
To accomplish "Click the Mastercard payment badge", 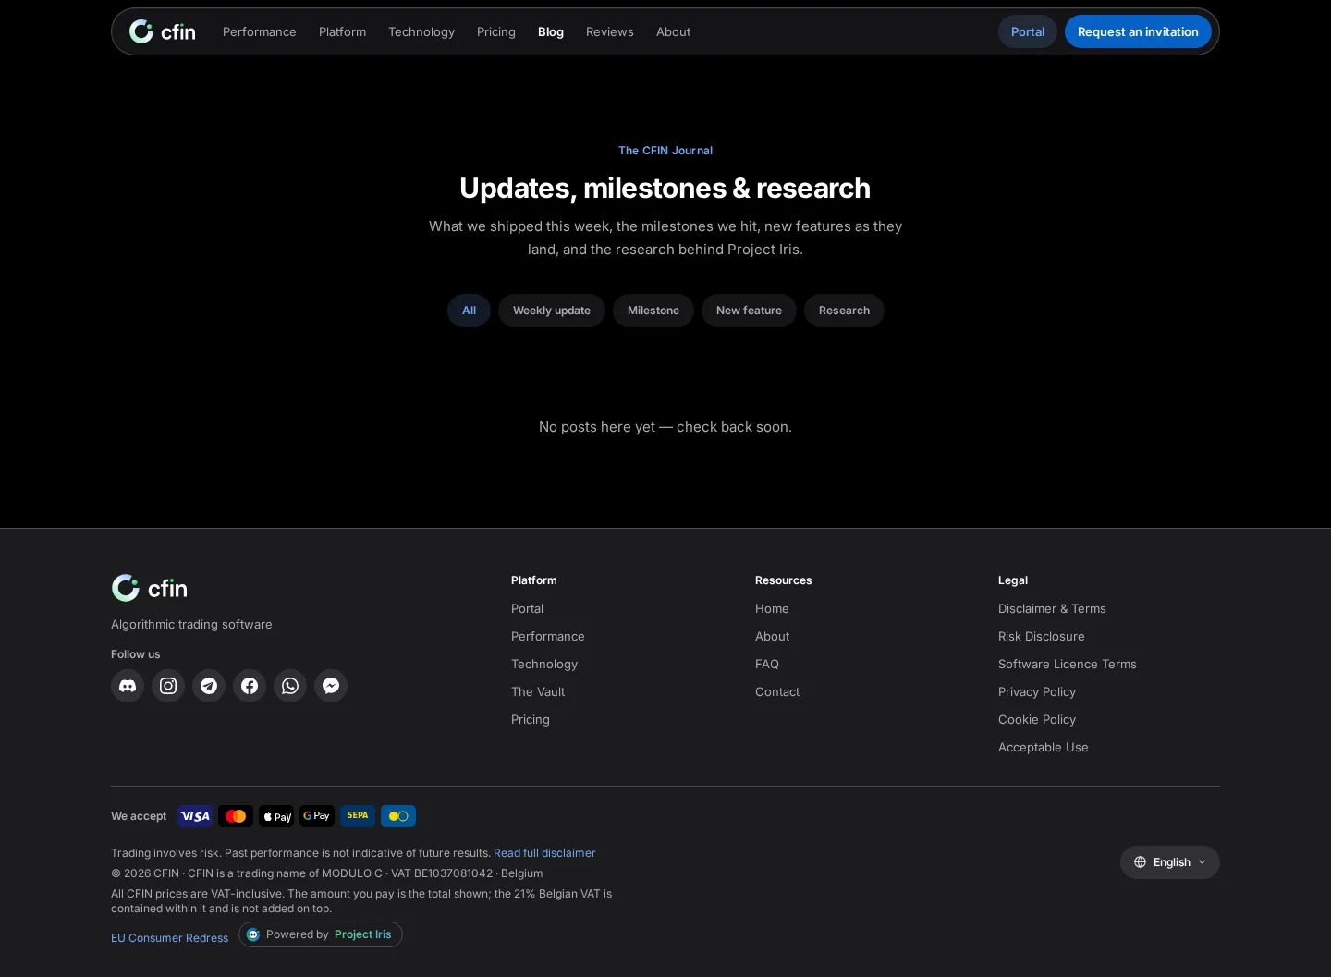I will tap(236, 816).
